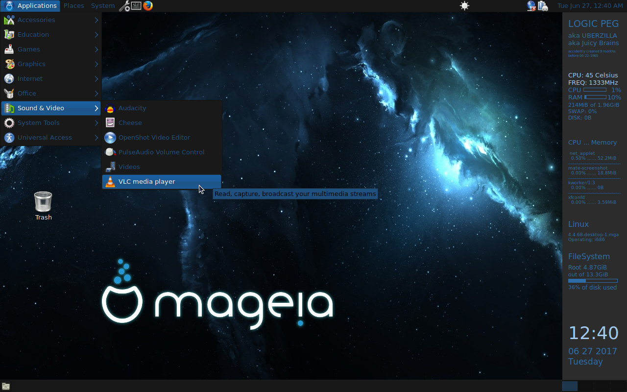Click the Graphics category icon

(x=9, y=64)
